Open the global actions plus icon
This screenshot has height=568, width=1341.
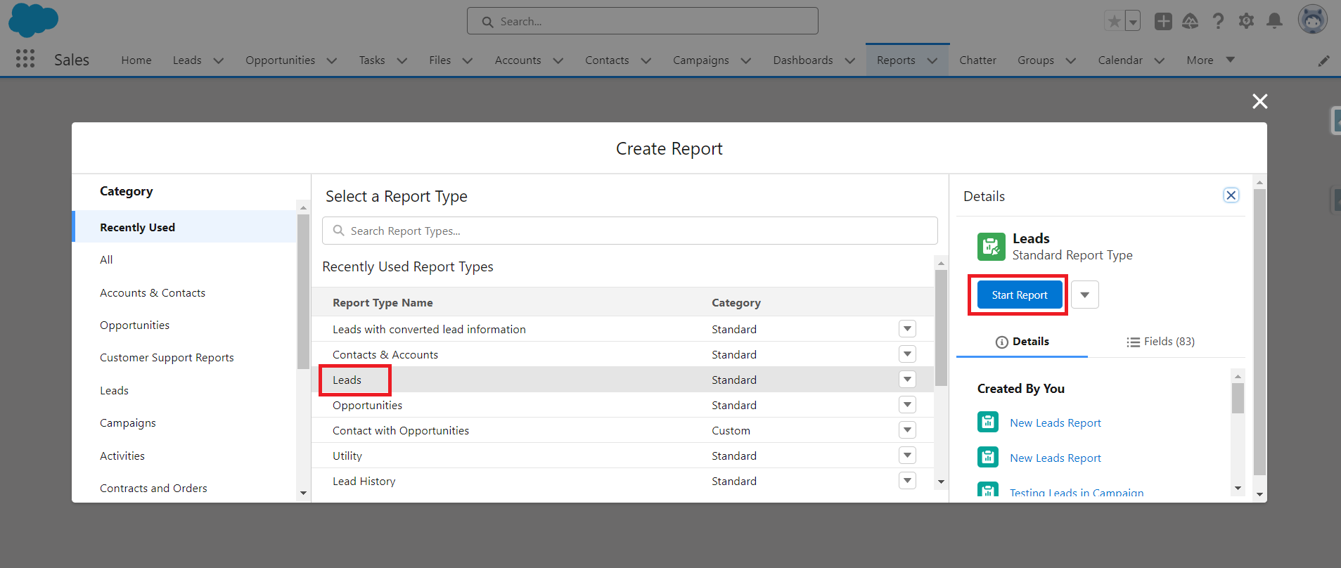(x=1163, y=21)
